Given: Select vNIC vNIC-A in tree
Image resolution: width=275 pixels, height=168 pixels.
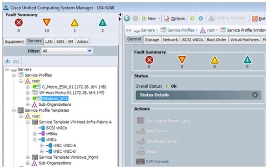Looking at the screenshot, I should (64, 145).
